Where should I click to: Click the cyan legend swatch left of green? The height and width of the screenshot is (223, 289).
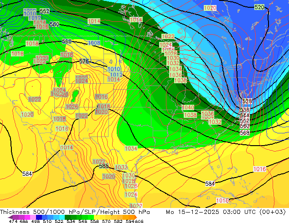(62, 217)
